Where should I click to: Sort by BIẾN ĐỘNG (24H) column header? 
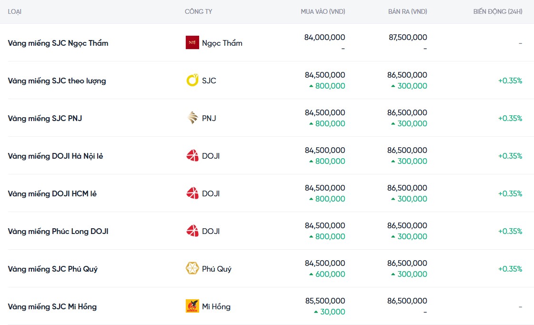(x=497, y=11)
